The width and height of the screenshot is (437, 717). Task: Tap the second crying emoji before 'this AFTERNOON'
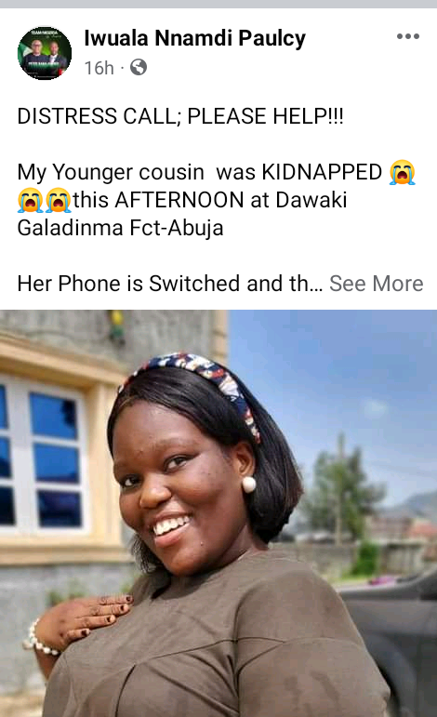pos(59,200)
